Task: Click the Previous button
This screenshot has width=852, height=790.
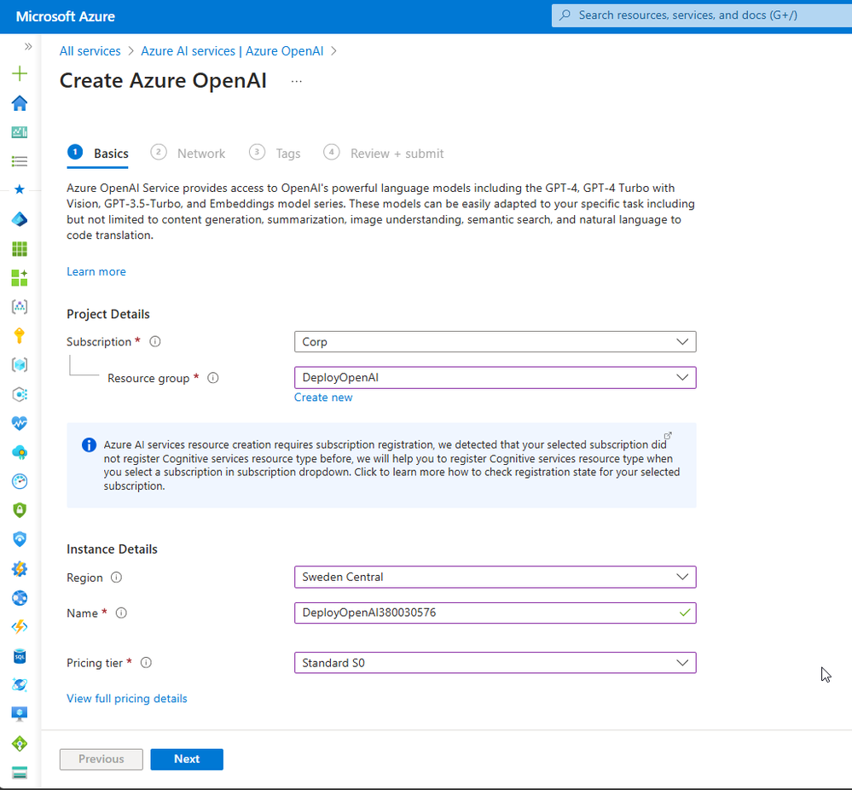Action: click(x=101, y=759)
